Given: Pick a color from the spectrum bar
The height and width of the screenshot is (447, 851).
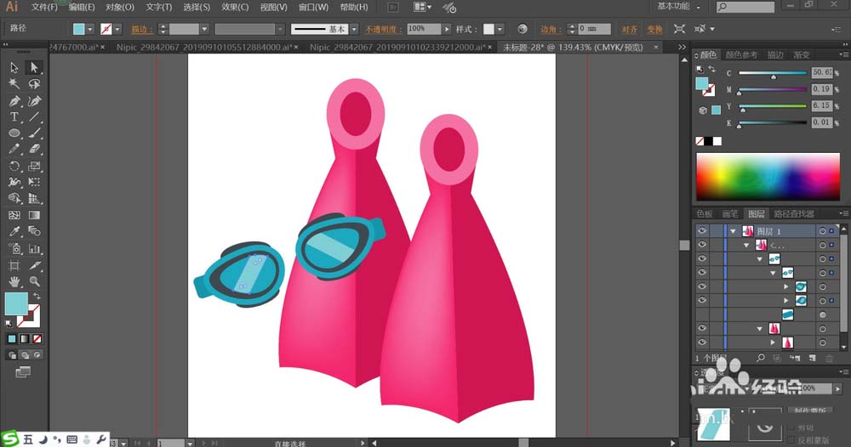Looking at the screenshot, I should [768, 177].
